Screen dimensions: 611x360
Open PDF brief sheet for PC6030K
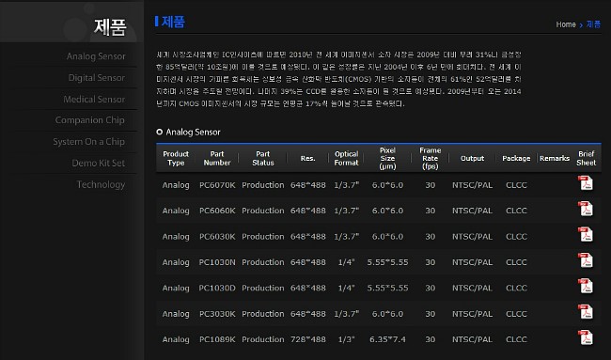[586, 235]
